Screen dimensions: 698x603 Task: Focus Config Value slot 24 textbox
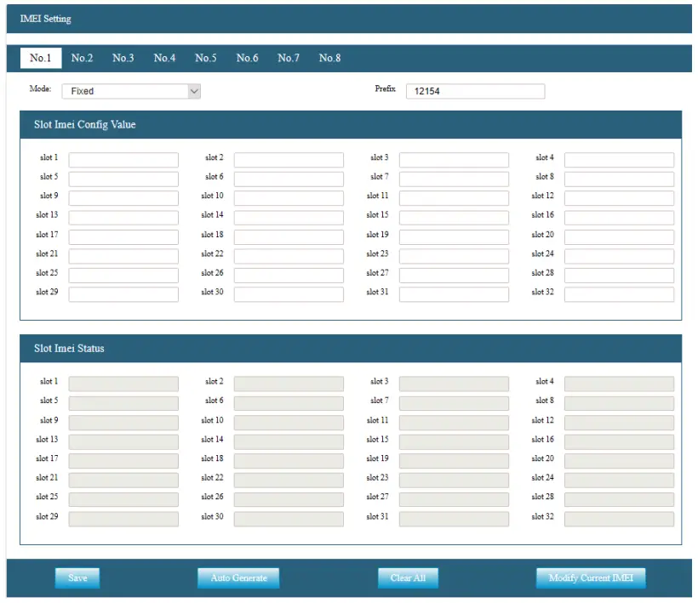click(619, 256)
